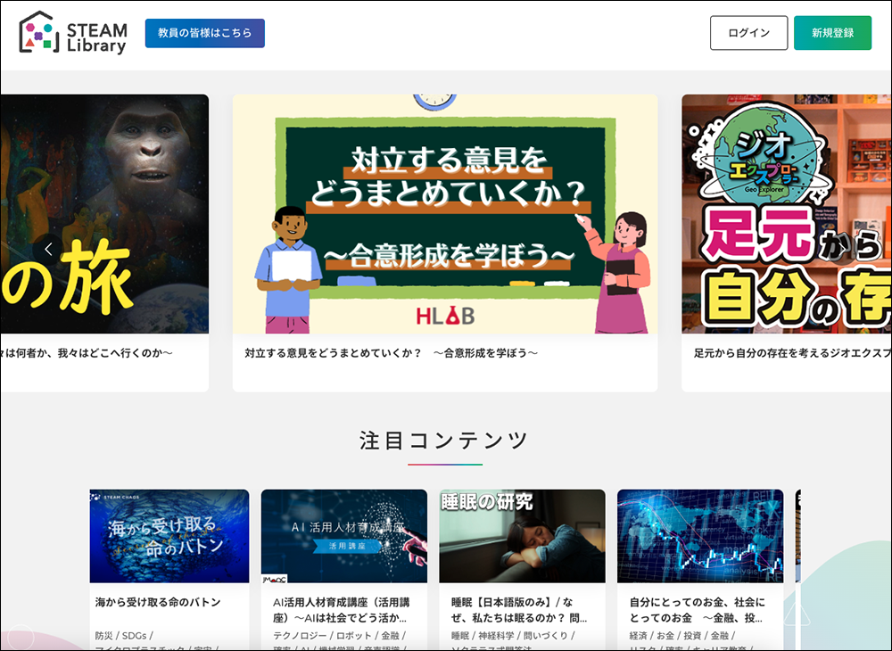Click 睡眠 / 神経科学 / 問いづくり tags
This screenshot has height=651, width=892.
(513, 636)
